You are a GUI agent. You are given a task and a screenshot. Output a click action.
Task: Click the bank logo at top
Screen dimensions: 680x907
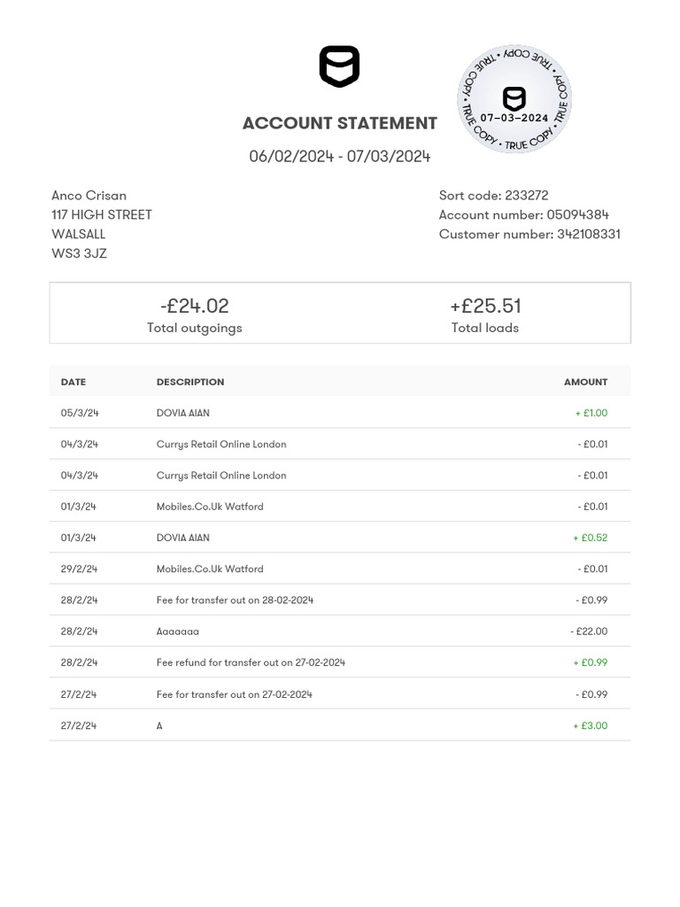coord(339,66)
